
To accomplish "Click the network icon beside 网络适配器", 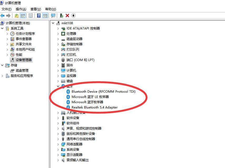I will click(x=63, y=144).
